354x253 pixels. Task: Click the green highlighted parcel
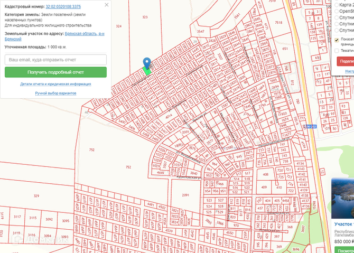pyautogui.click(x=147, y=71)
